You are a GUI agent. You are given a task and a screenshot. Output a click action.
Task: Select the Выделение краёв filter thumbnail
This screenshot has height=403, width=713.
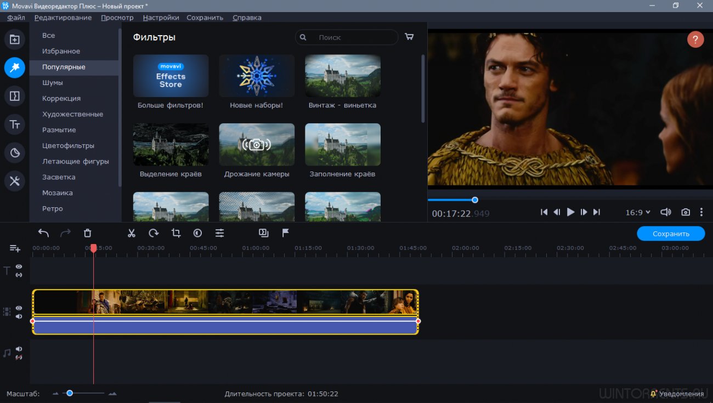(x=171, y=145)
